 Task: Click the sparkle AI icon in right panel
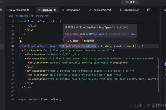165,10
